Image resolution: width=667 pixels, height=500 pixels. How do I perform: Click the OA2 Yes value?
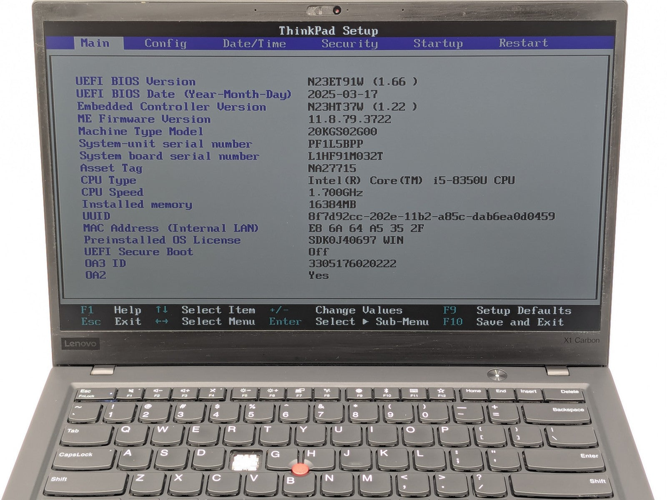tap(318, 275)
